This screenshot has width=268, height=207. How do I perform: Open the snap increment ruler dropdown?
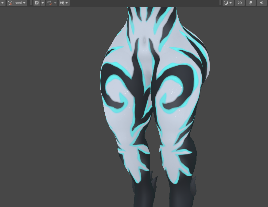64,3
